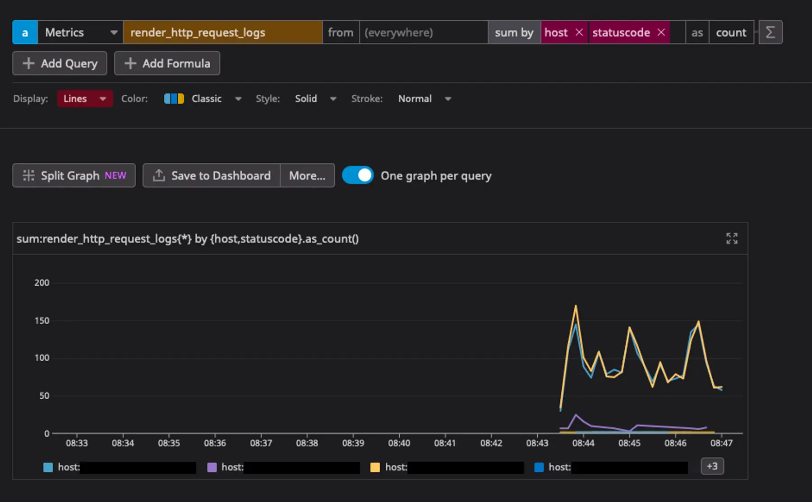Image resolution: width=812 pixels, height=502 pixels.
Task: Toggle the yellow host series in the legend
Action: (x=374, y=467)
